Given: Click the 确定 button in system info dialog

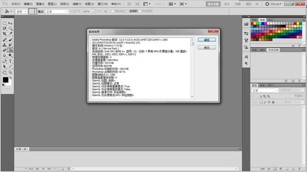Looking at the screenshot, I should (207, 40).
